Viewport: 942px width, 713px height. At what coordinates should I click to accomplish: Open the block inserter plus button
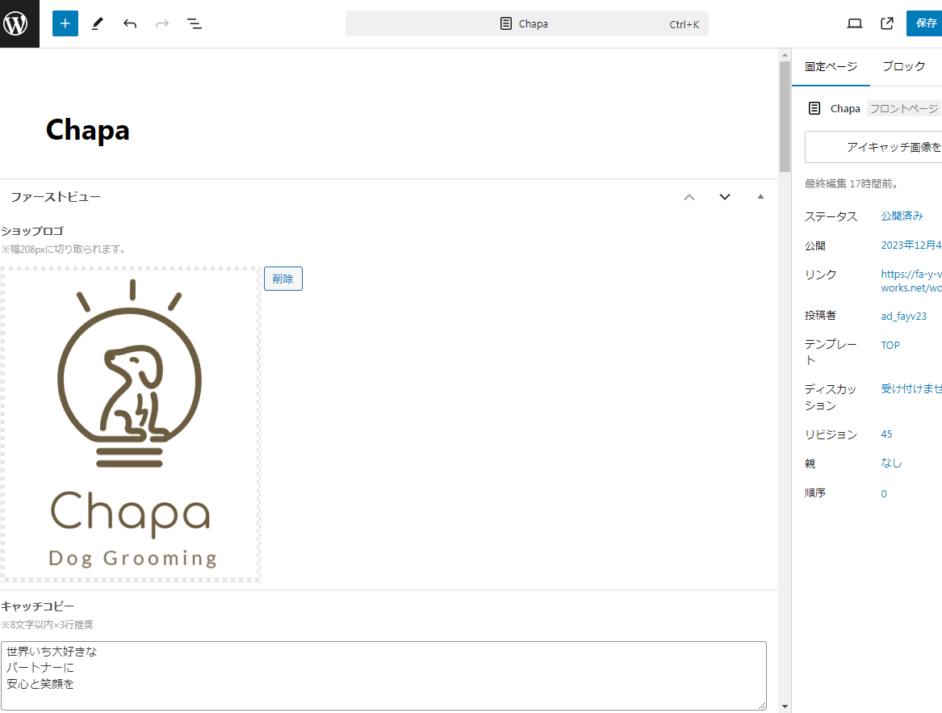pyautogui.click(x=65, y=23)
